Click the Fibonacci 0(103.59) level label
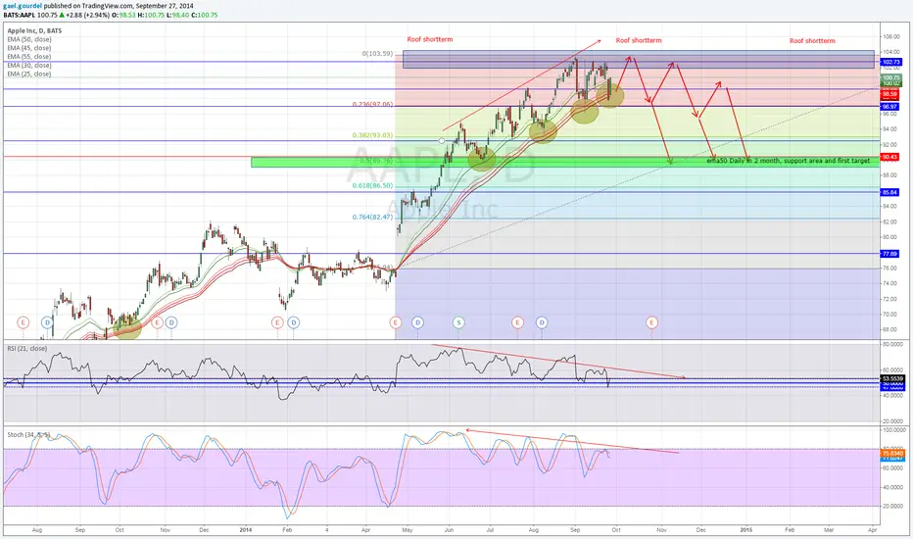Image resolution: width=913 pixels, height=539 pixels. click(x=377, y=54)
